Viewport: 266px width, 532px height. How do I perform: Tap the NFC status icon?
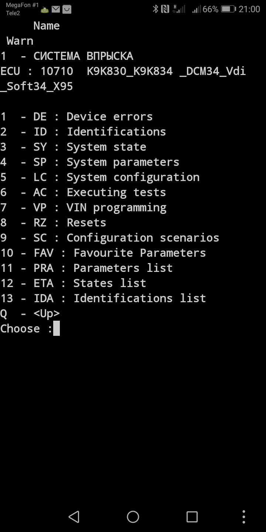point(165,9)
